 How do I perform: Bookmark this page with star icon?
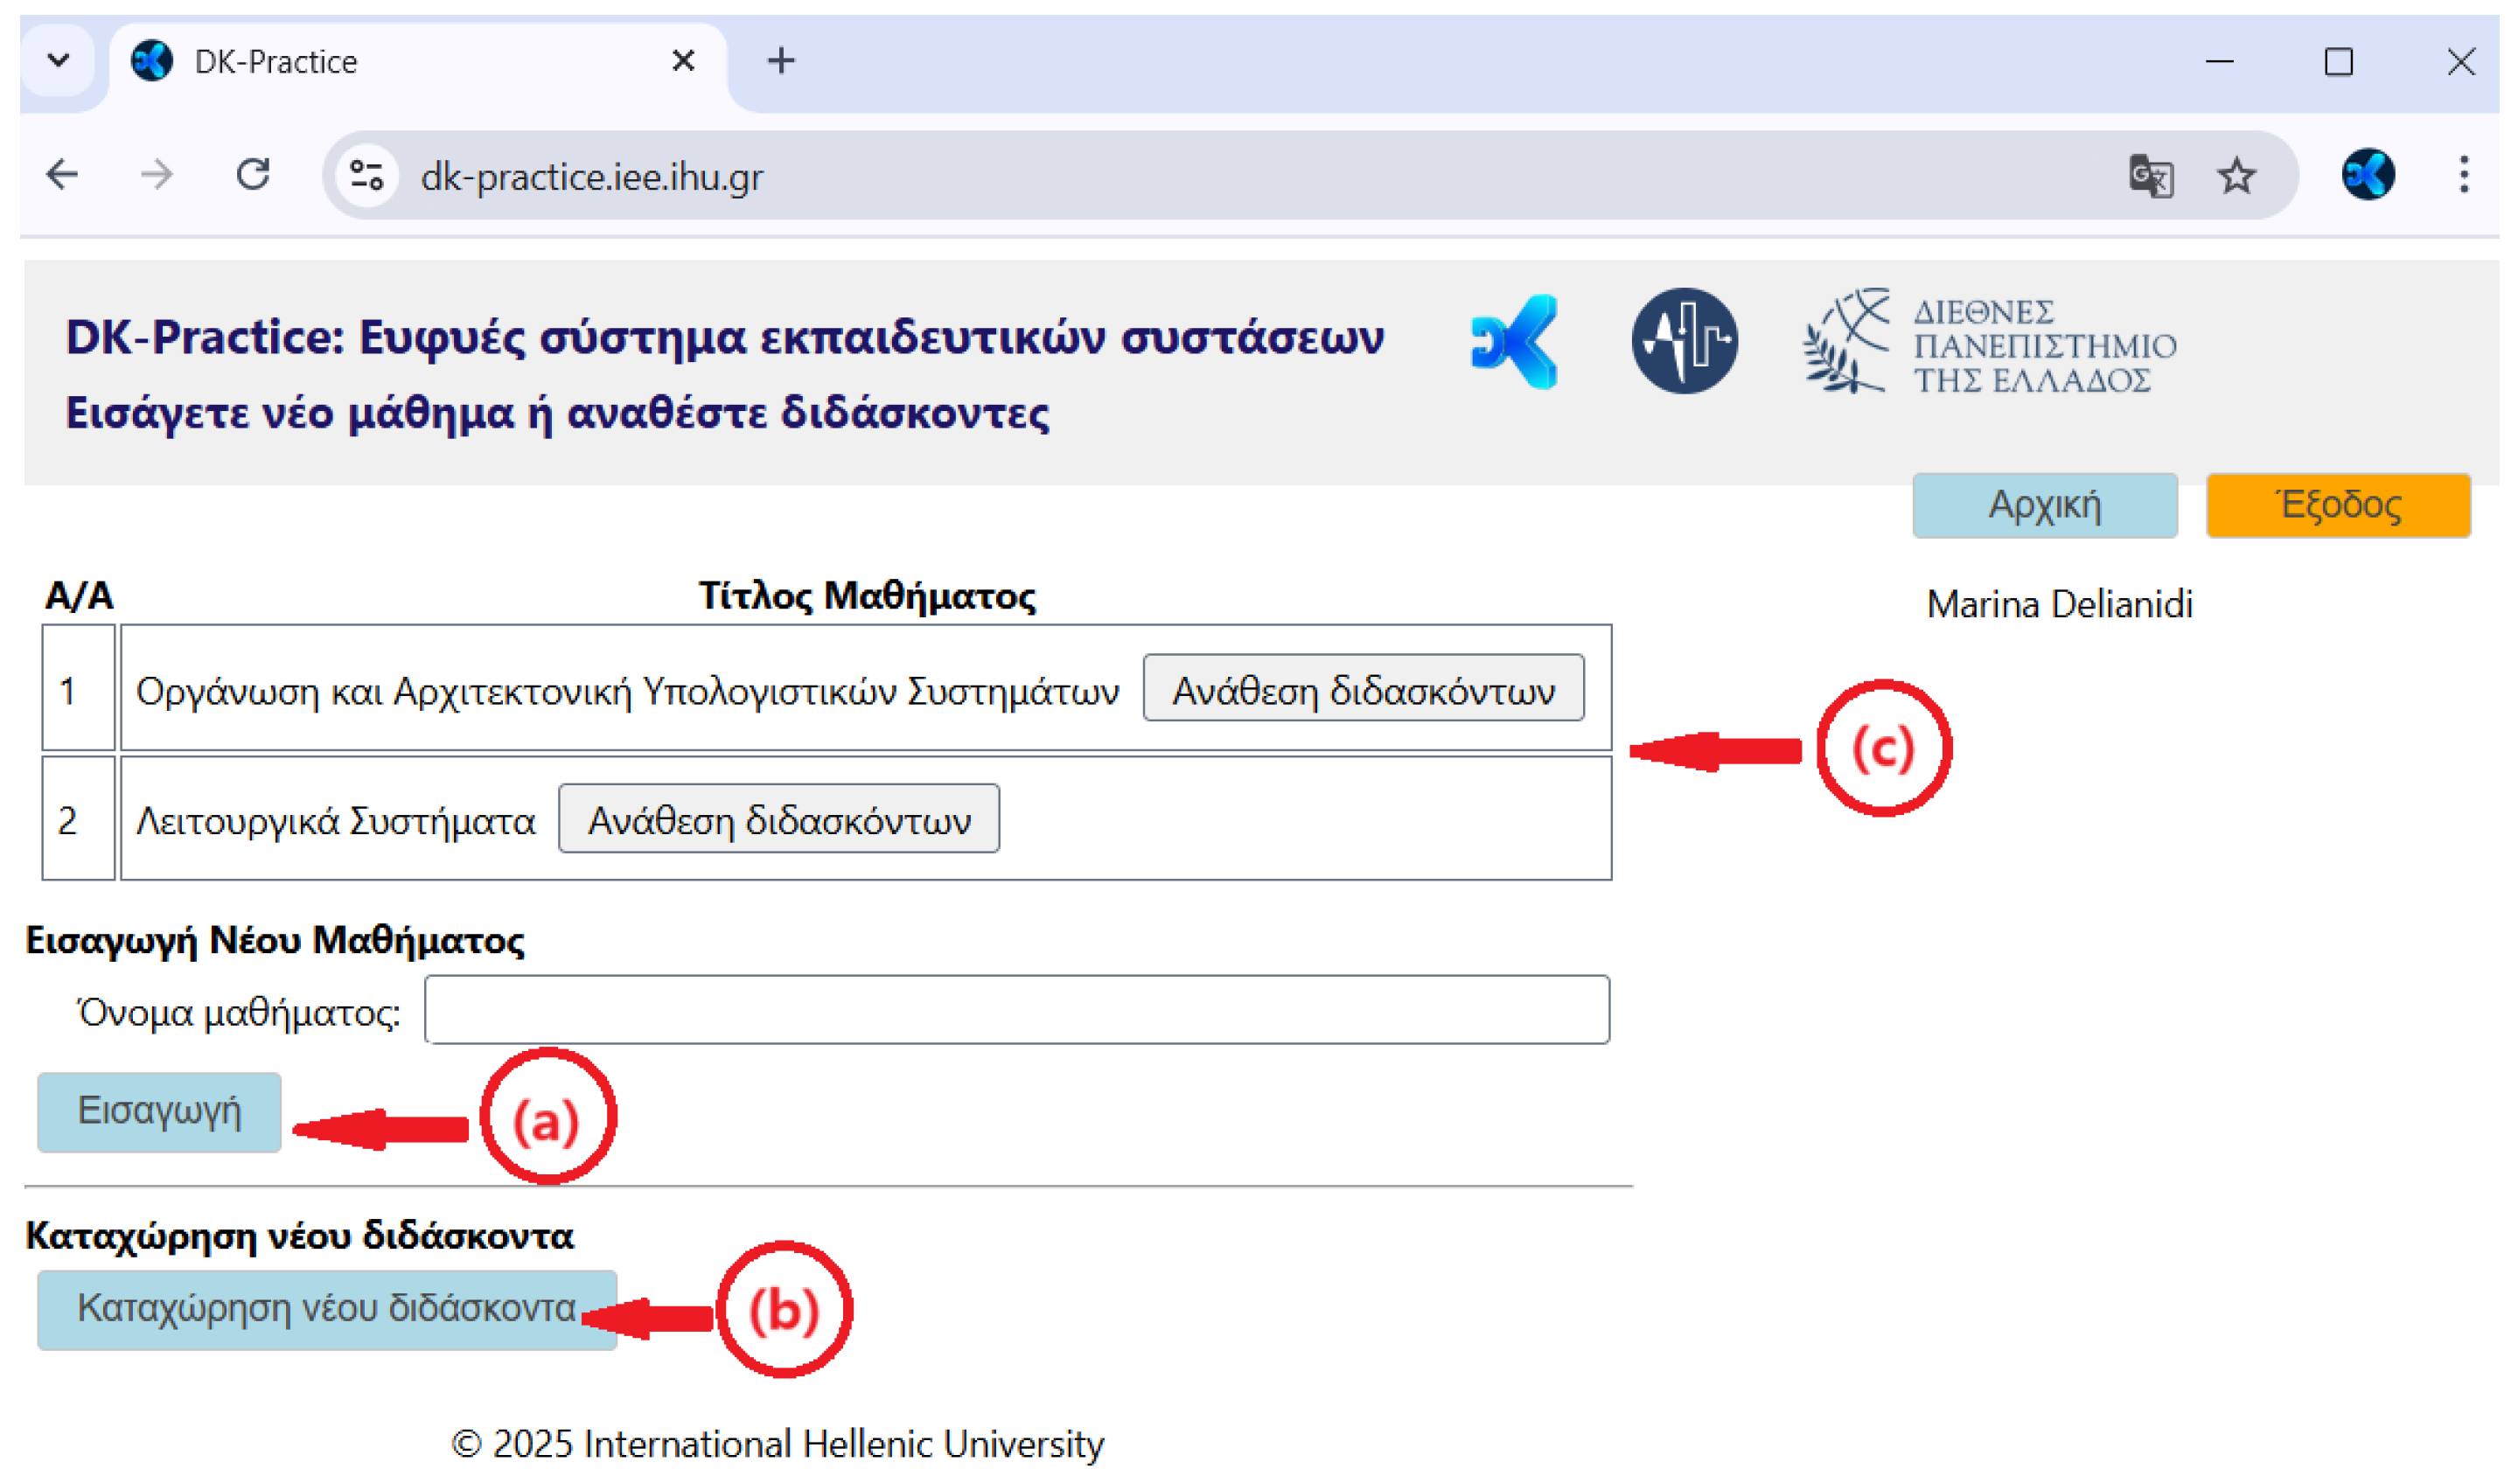pos(2236,177)
